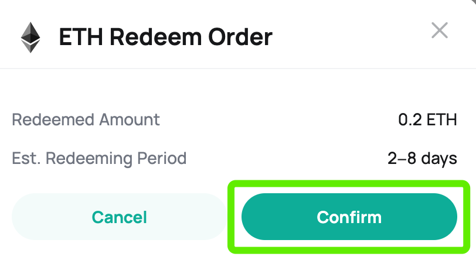This screenshot has width=476, height=267.
Task: Click the 'ETH' unit beside 0.2
Action: pyautogui.click(x=442, y=119)
